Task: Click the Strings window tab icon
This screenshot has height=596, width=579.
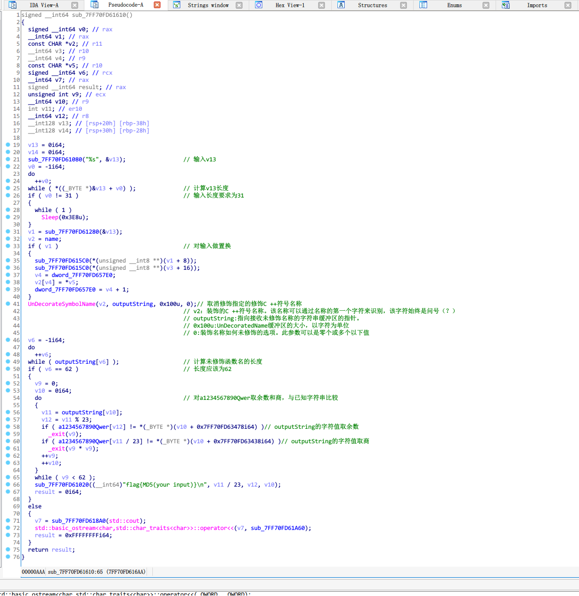Action: click(176, 5)
